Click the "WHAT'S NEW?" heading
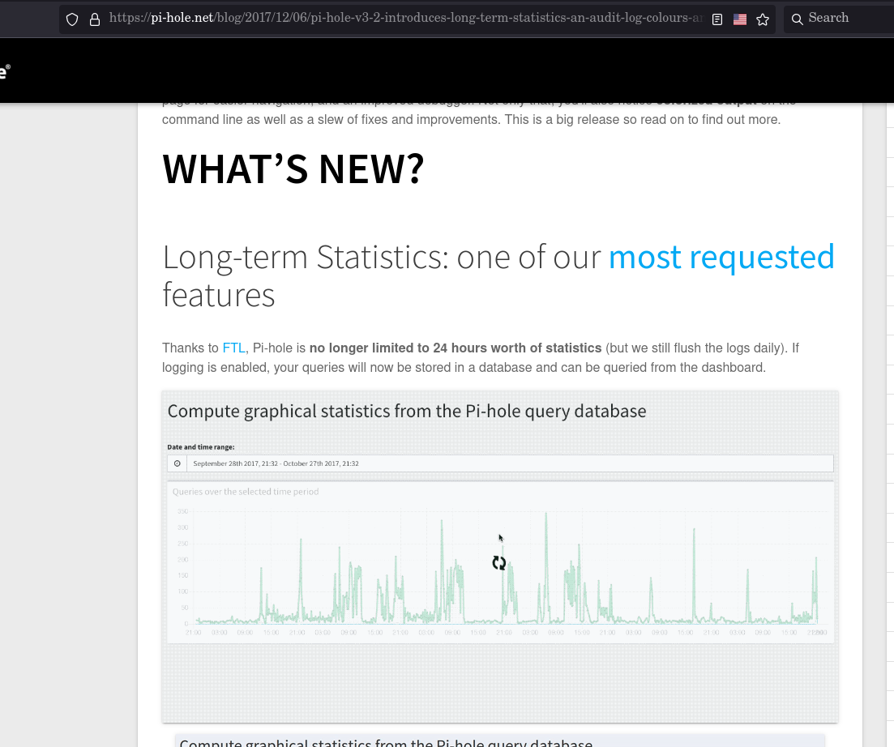This screenshot has height=747, width=894. point(293,169)
